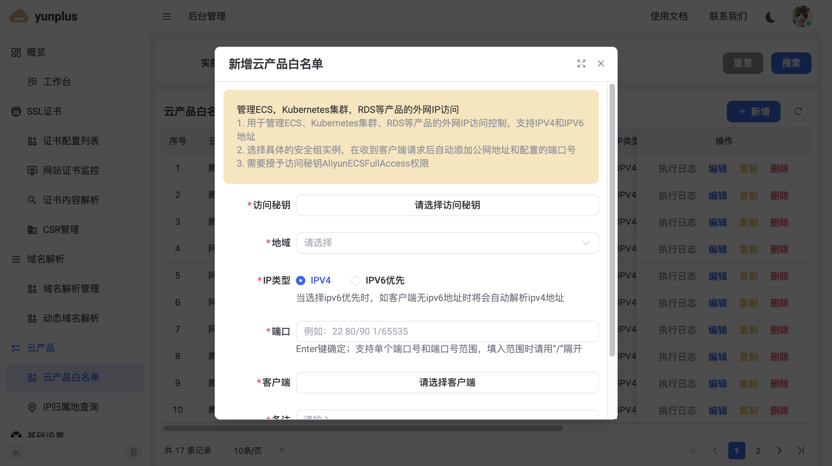Toggle the hamburger menu icon in header

[x=167, y=16]
